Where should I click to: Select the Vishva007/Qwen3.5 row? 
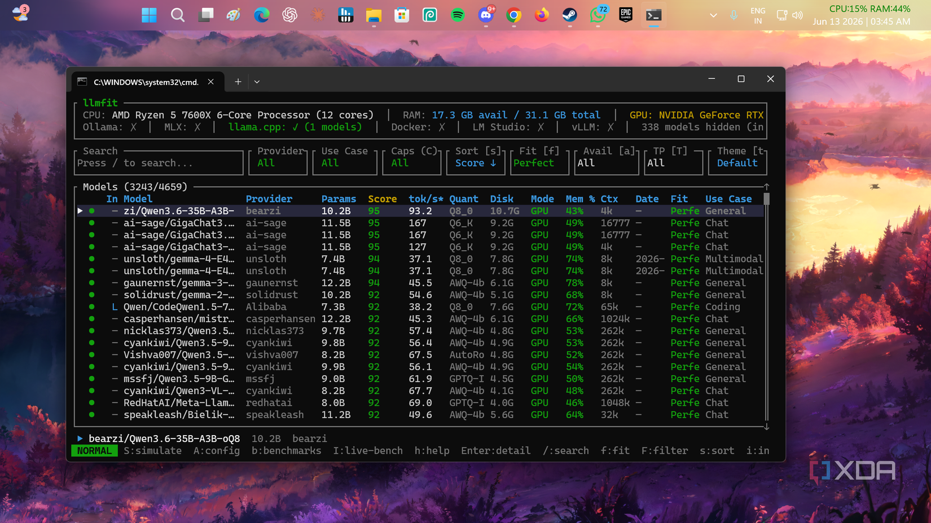pos(420,355)
